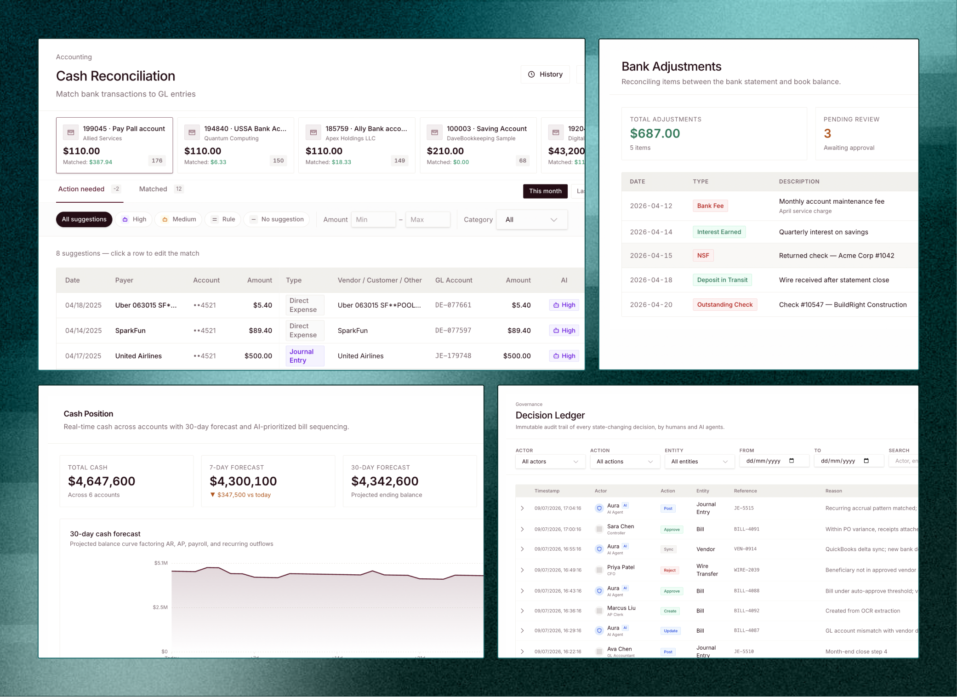Open the All actors dropdown
Screen dimensions: 957x697
(x=550, y=462)
